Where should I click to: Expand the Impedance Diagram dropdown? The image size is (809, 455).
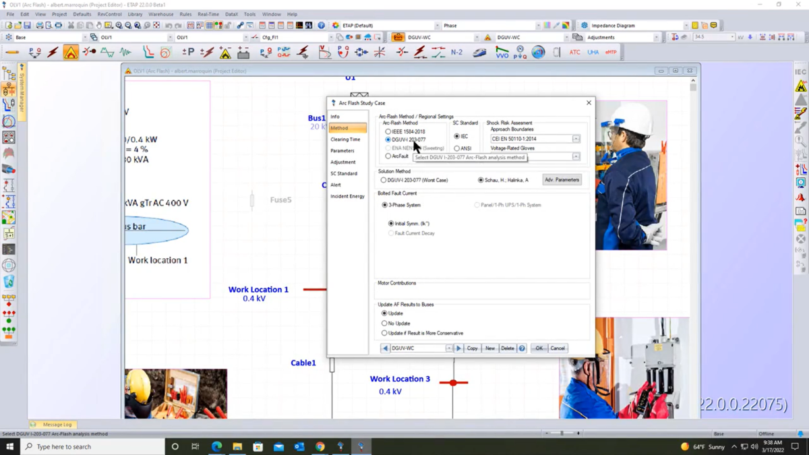pyautogui.click(x=686, y=26)
